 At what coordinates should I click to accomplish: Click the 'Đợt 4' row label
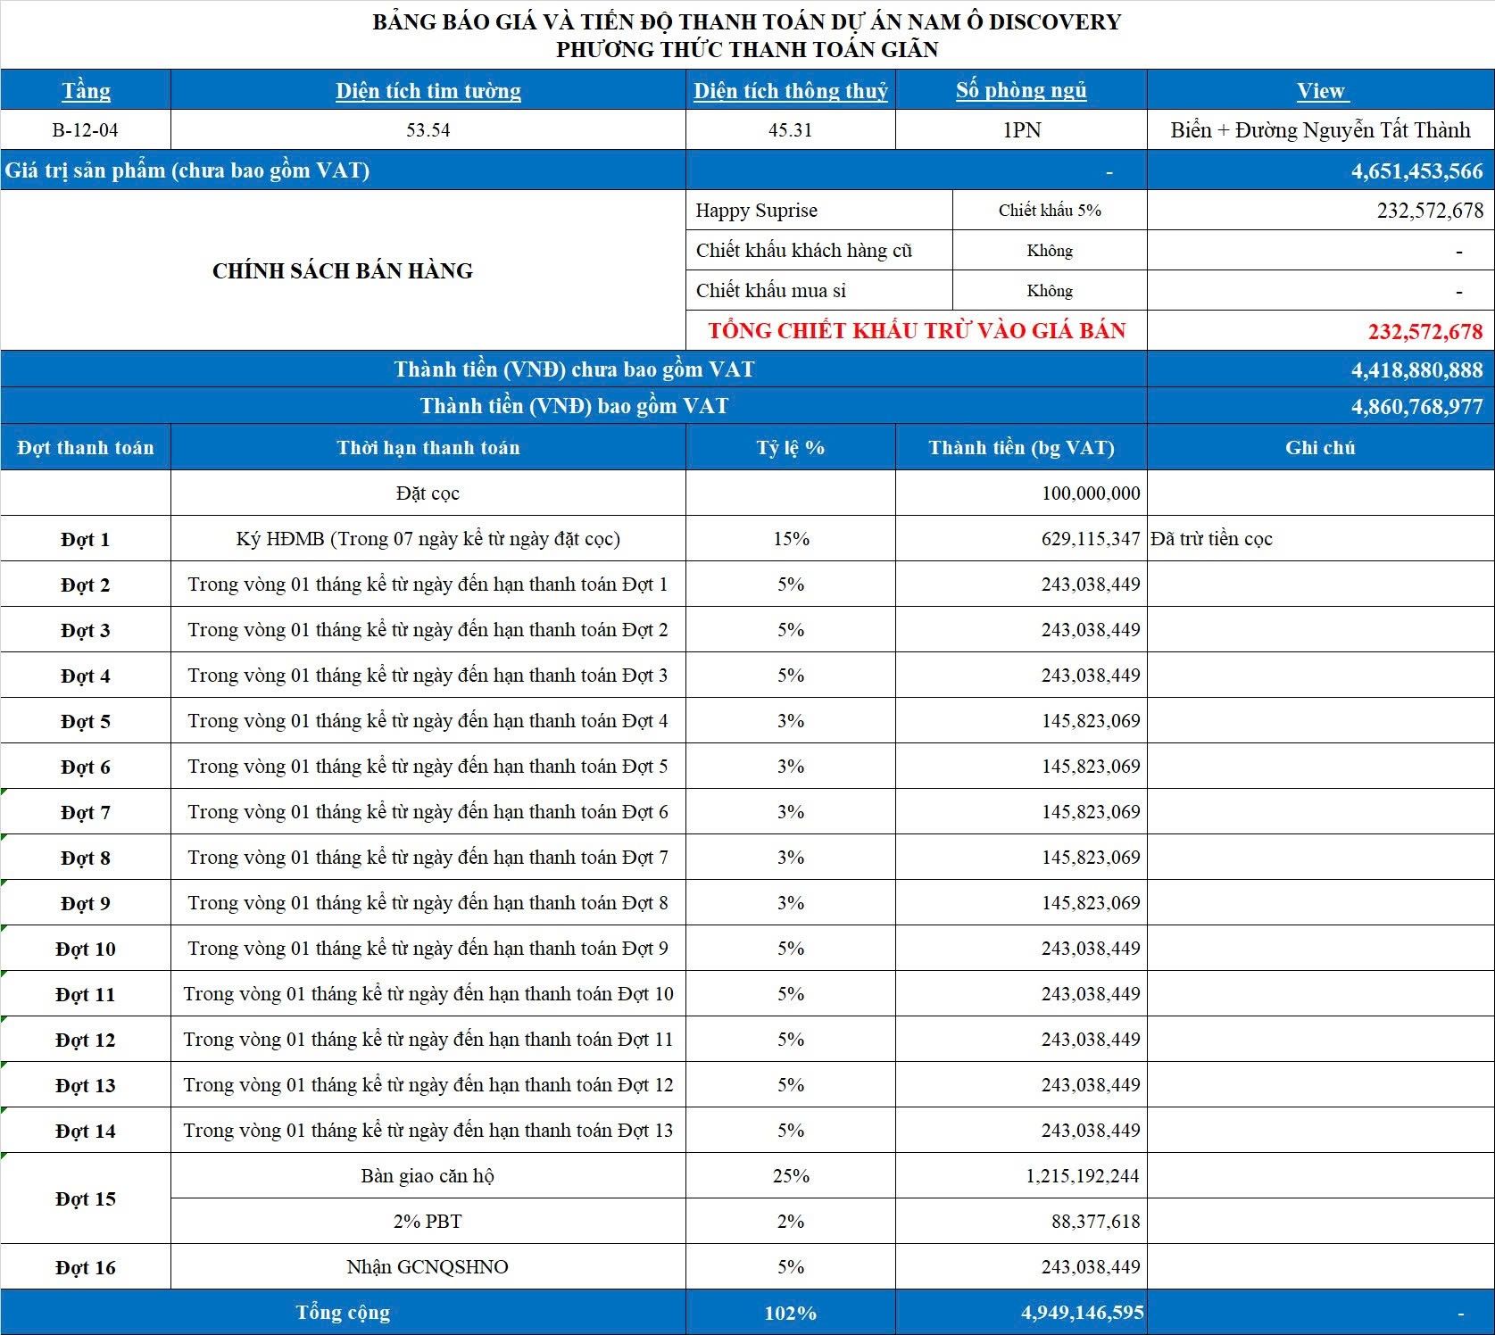(x=86, y=676)
